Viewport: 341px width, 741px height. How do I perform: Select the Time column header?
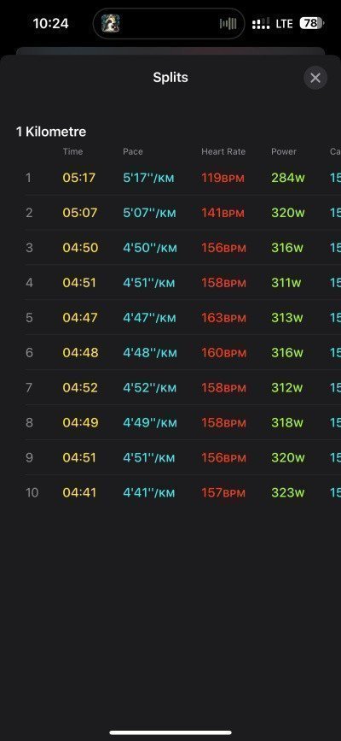[72, 151]
